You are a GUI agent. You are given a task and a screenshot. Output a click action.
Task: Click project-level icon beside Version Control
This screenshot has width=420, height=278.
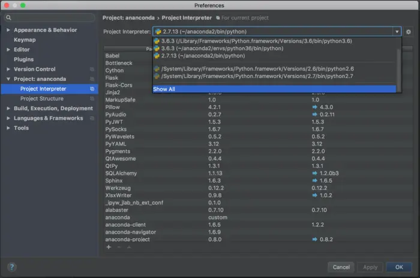(x=92, y=69)
